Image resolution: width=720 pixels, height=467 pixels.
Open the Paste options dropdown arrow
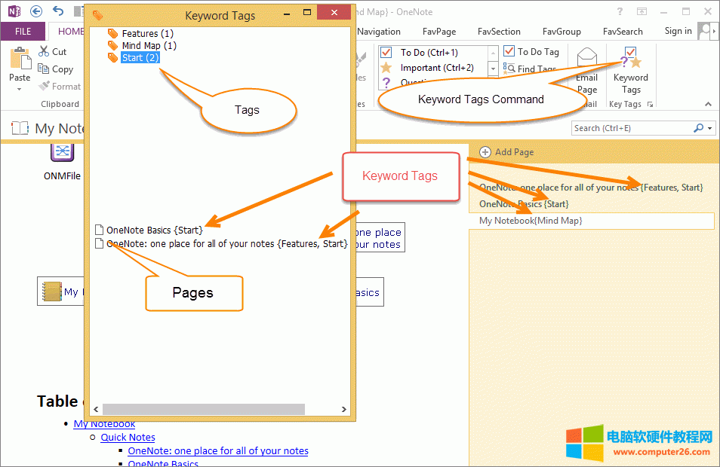[20, 89]
